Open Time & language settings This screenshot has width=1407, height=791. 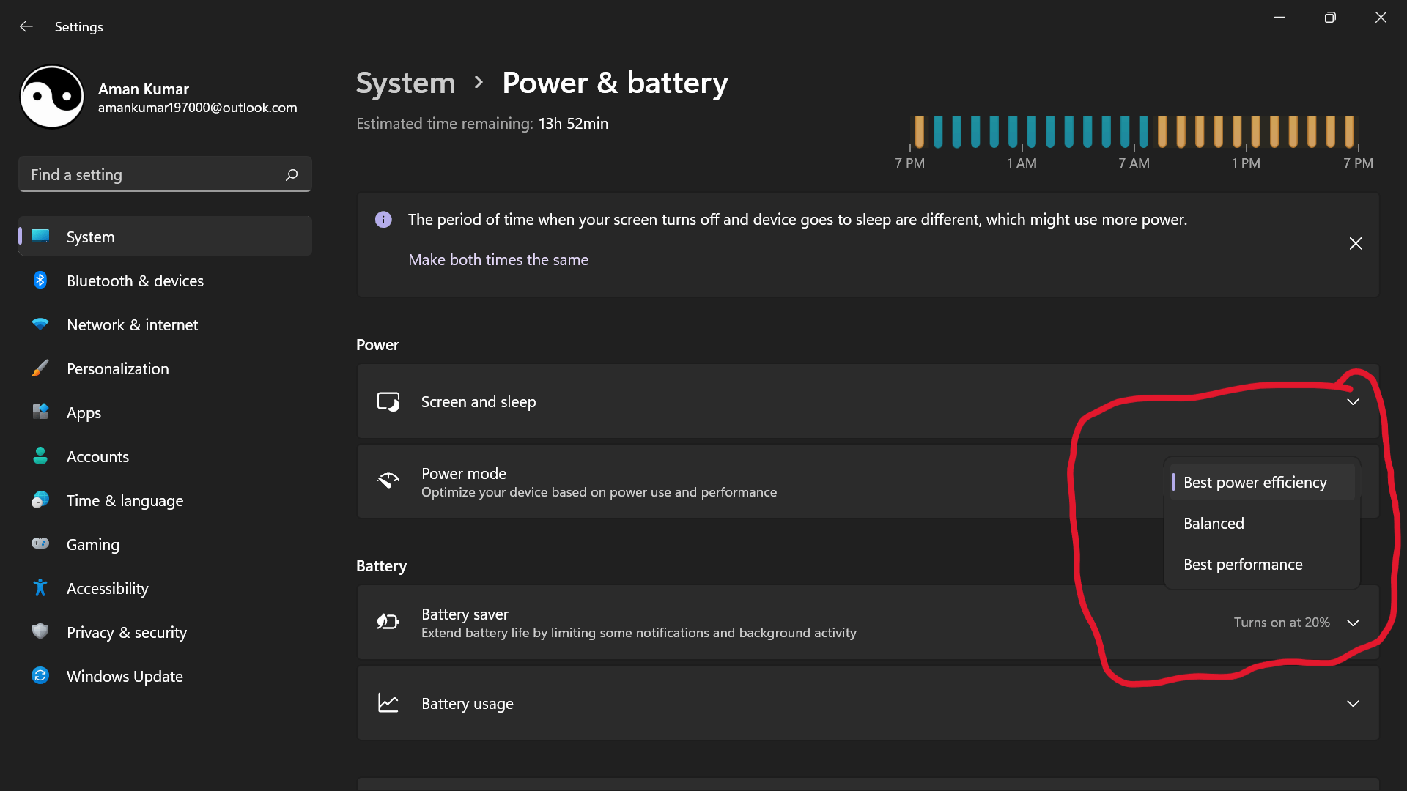tap(125, 501)
